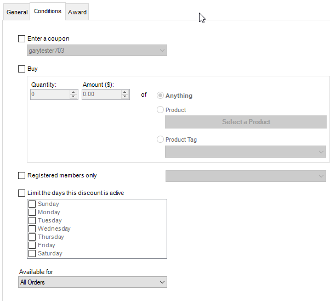Open the Product Tag dropdown list
The image size is (330, 301).
(246, 152)
